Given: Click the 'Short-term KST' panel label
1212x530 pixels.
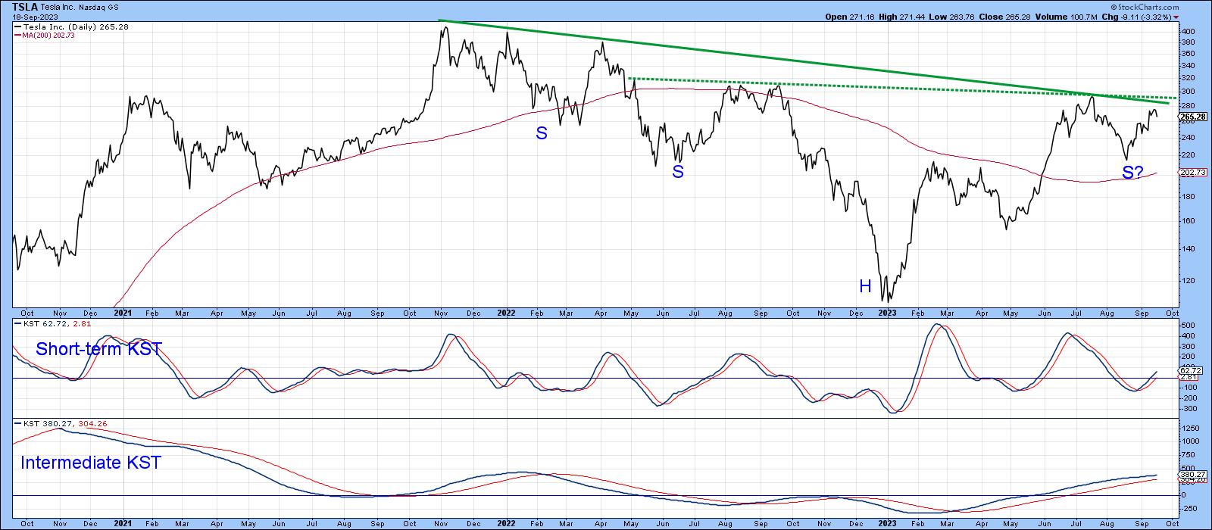Looking at the screenshot, I should [98, 349].
